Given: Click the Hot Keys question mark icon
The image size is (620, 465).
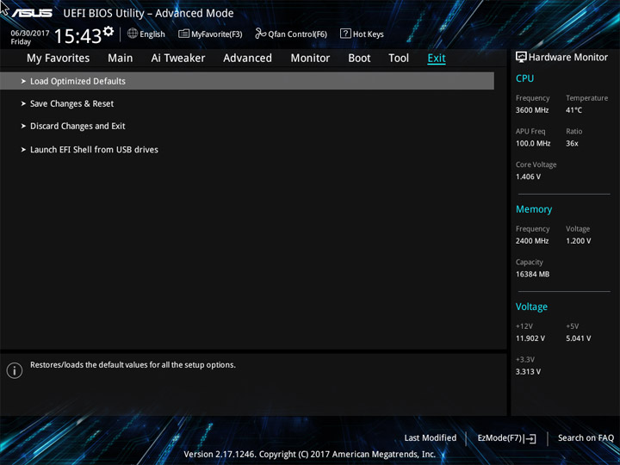Looking at the screenshot, I should [x=345, y=34].
